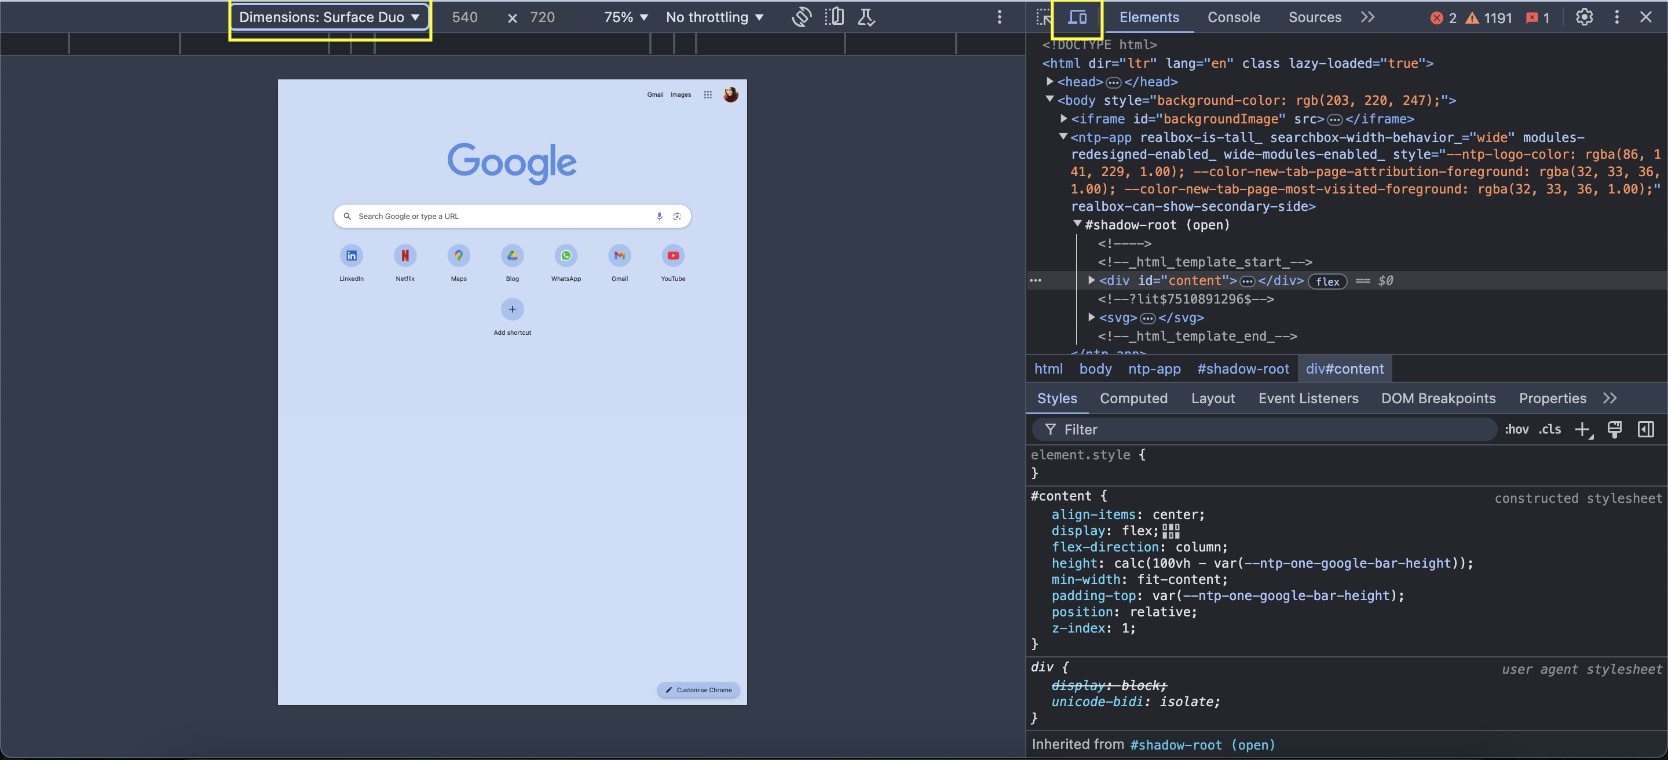Click the device toolbar toggle icon
The image size is (1668, 760).
1078,17
